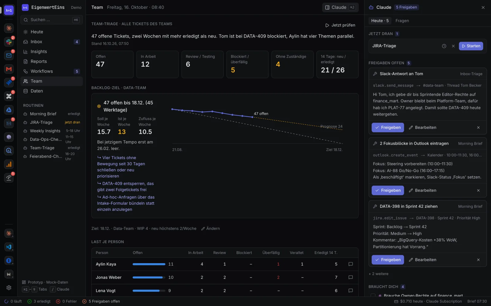This screenshot has width=491, height=306.
Task: Click the $0.710 heute cost status entry
Action: coord(428,301)
